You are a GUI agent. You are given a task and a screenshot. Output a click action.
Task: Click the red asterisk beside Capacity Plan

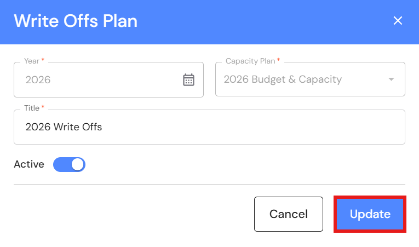point(278,60)
